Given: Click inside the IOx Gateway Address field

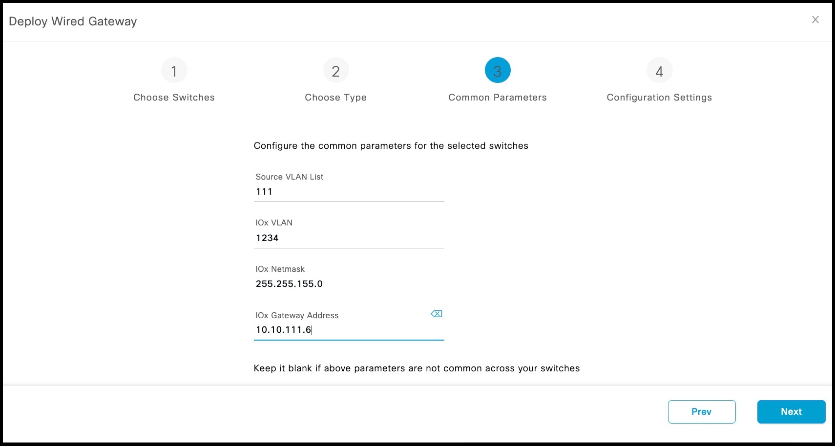Looking at the screenshot, I should point(349,330).
